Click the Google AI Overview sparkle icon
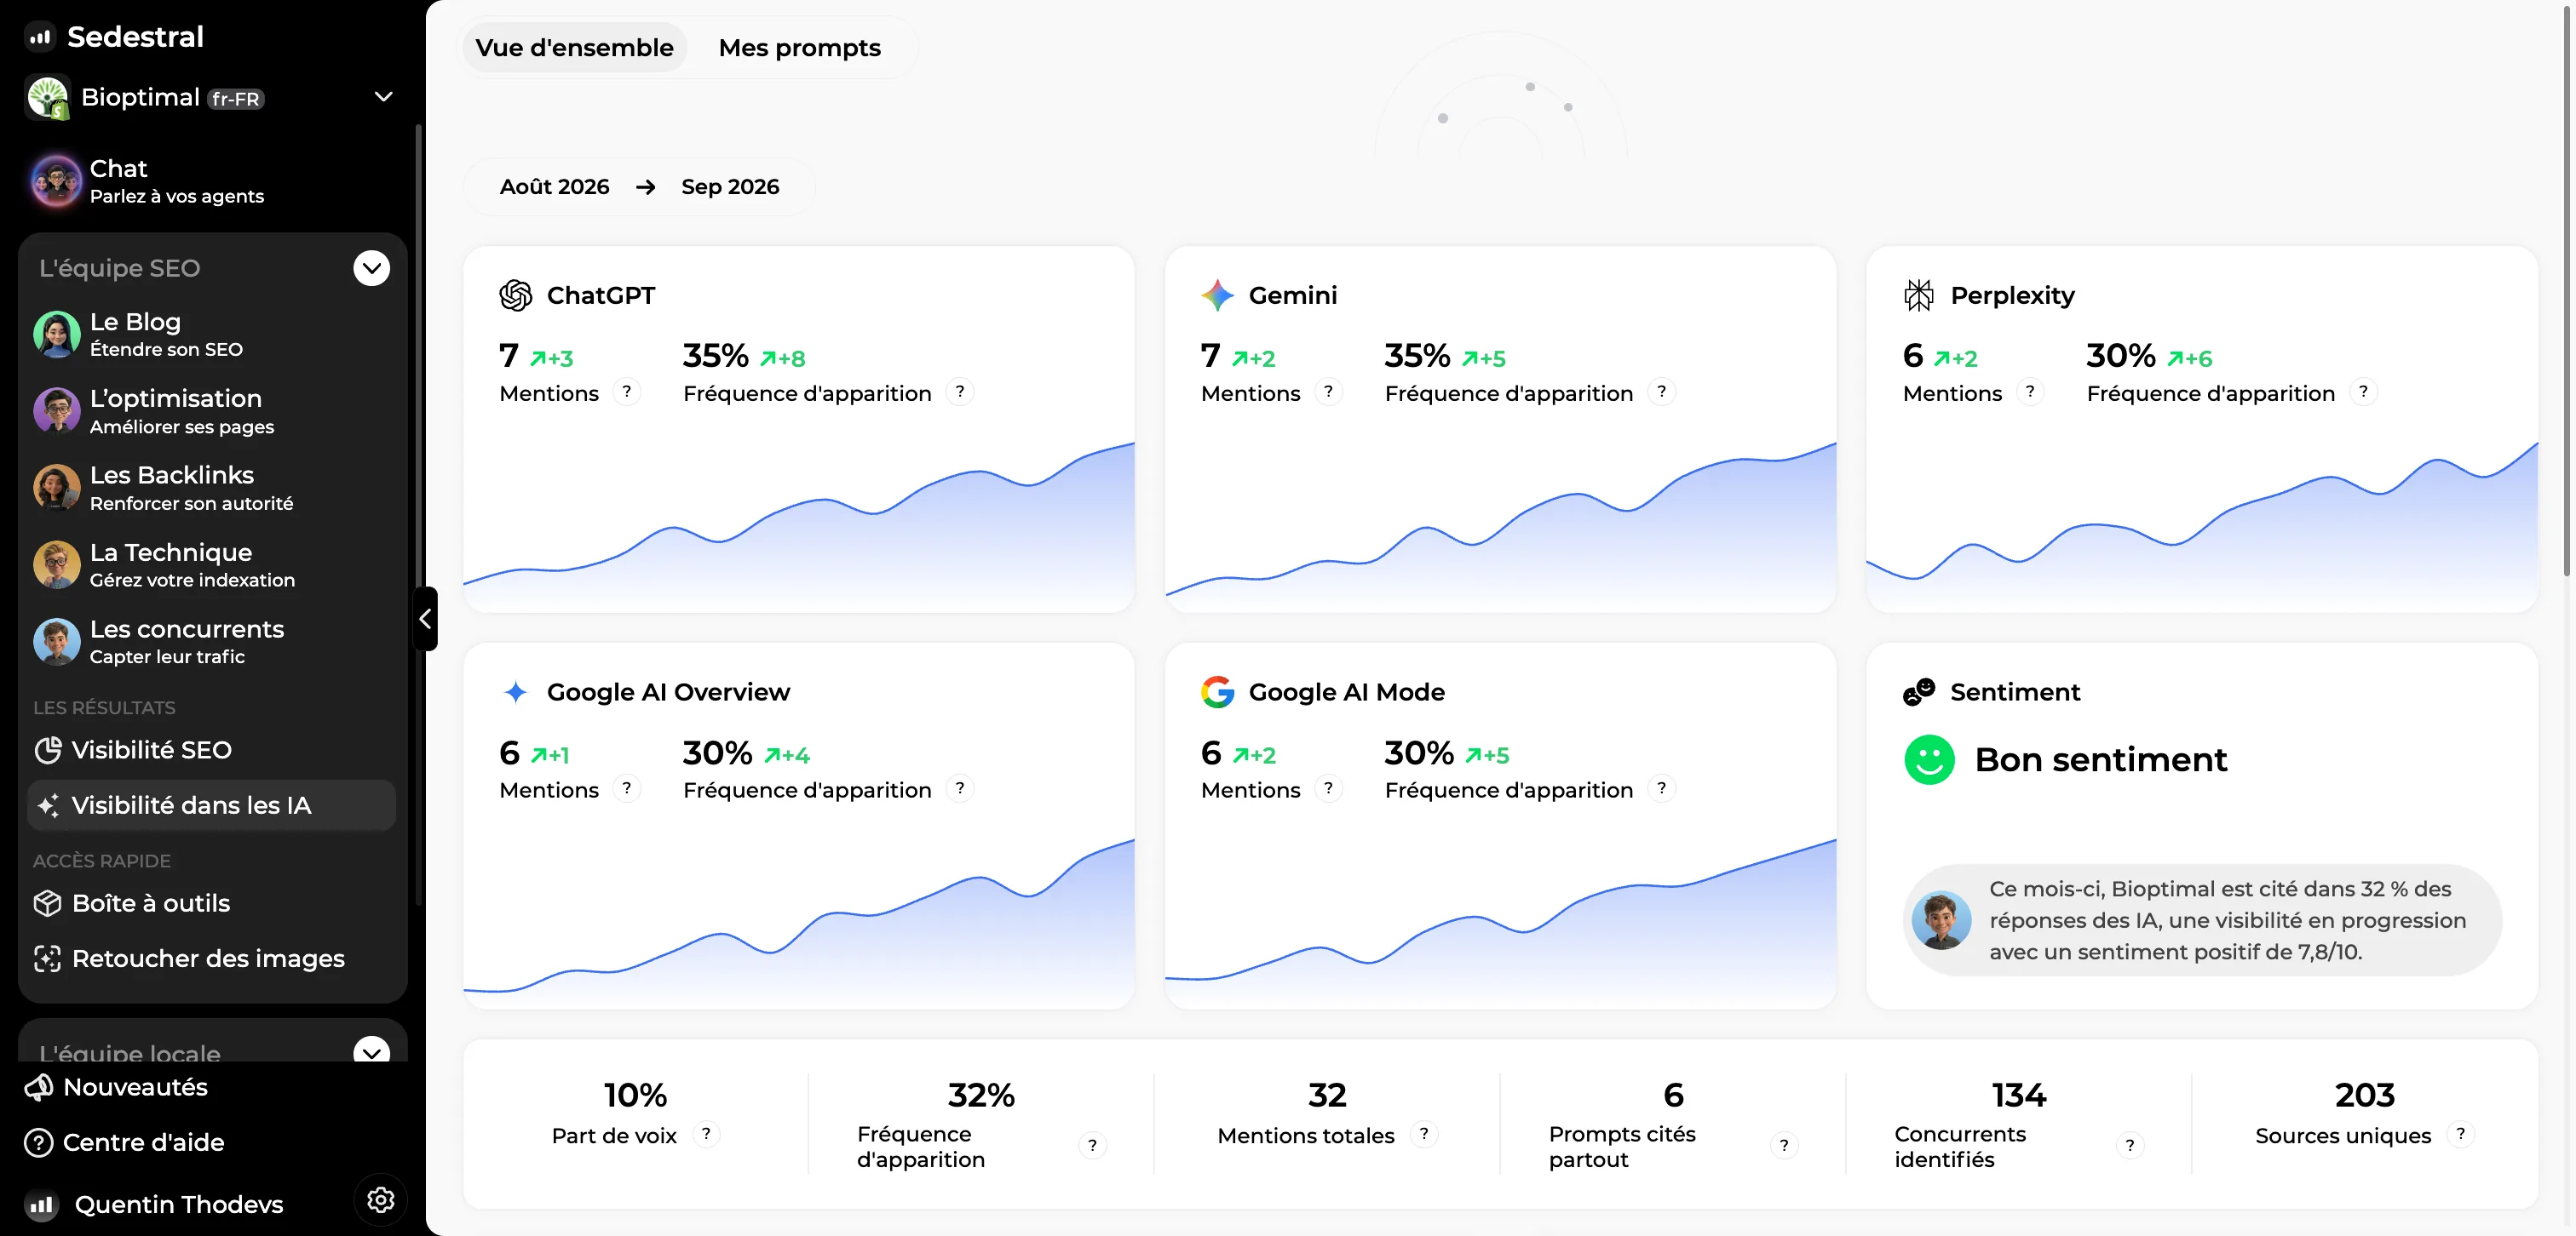This screenshot has width=2576, height=1236. point(516,691)
